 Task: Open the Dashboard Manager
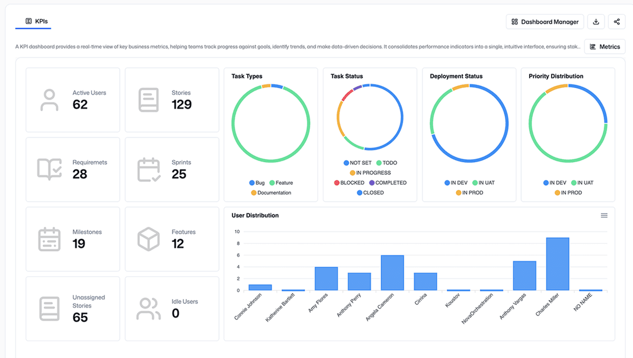coord(545,22)
